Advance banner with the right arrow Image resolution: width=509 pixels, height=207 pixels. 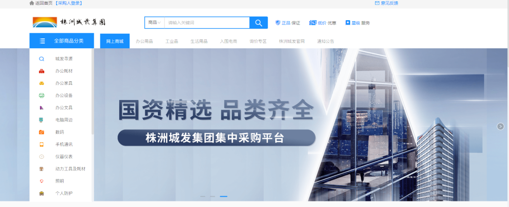coord(501,126)
